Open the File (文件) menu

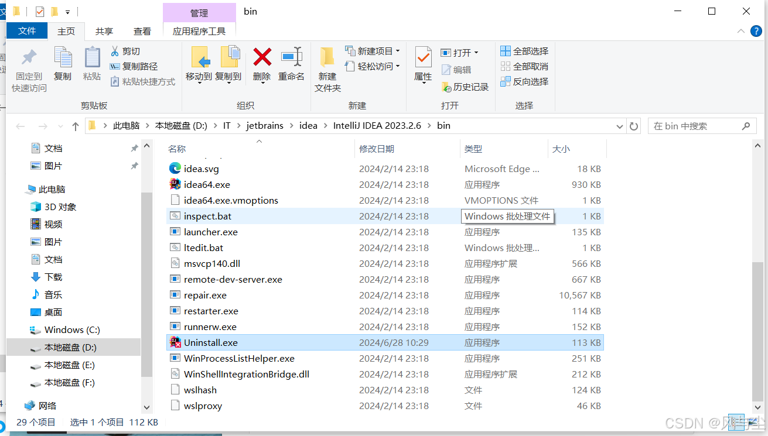pyautogui.click(x=27, y=31)
